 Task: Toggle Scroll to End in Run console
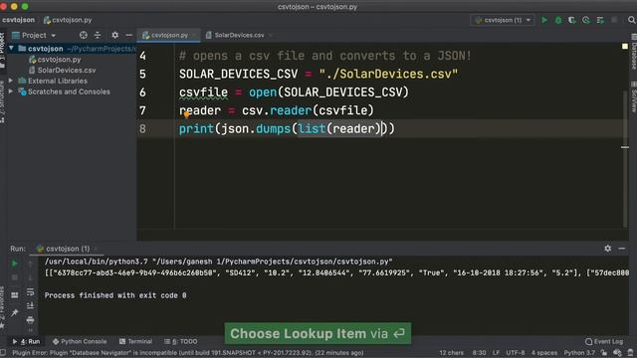pyautogui.click(x=30, y=305)
